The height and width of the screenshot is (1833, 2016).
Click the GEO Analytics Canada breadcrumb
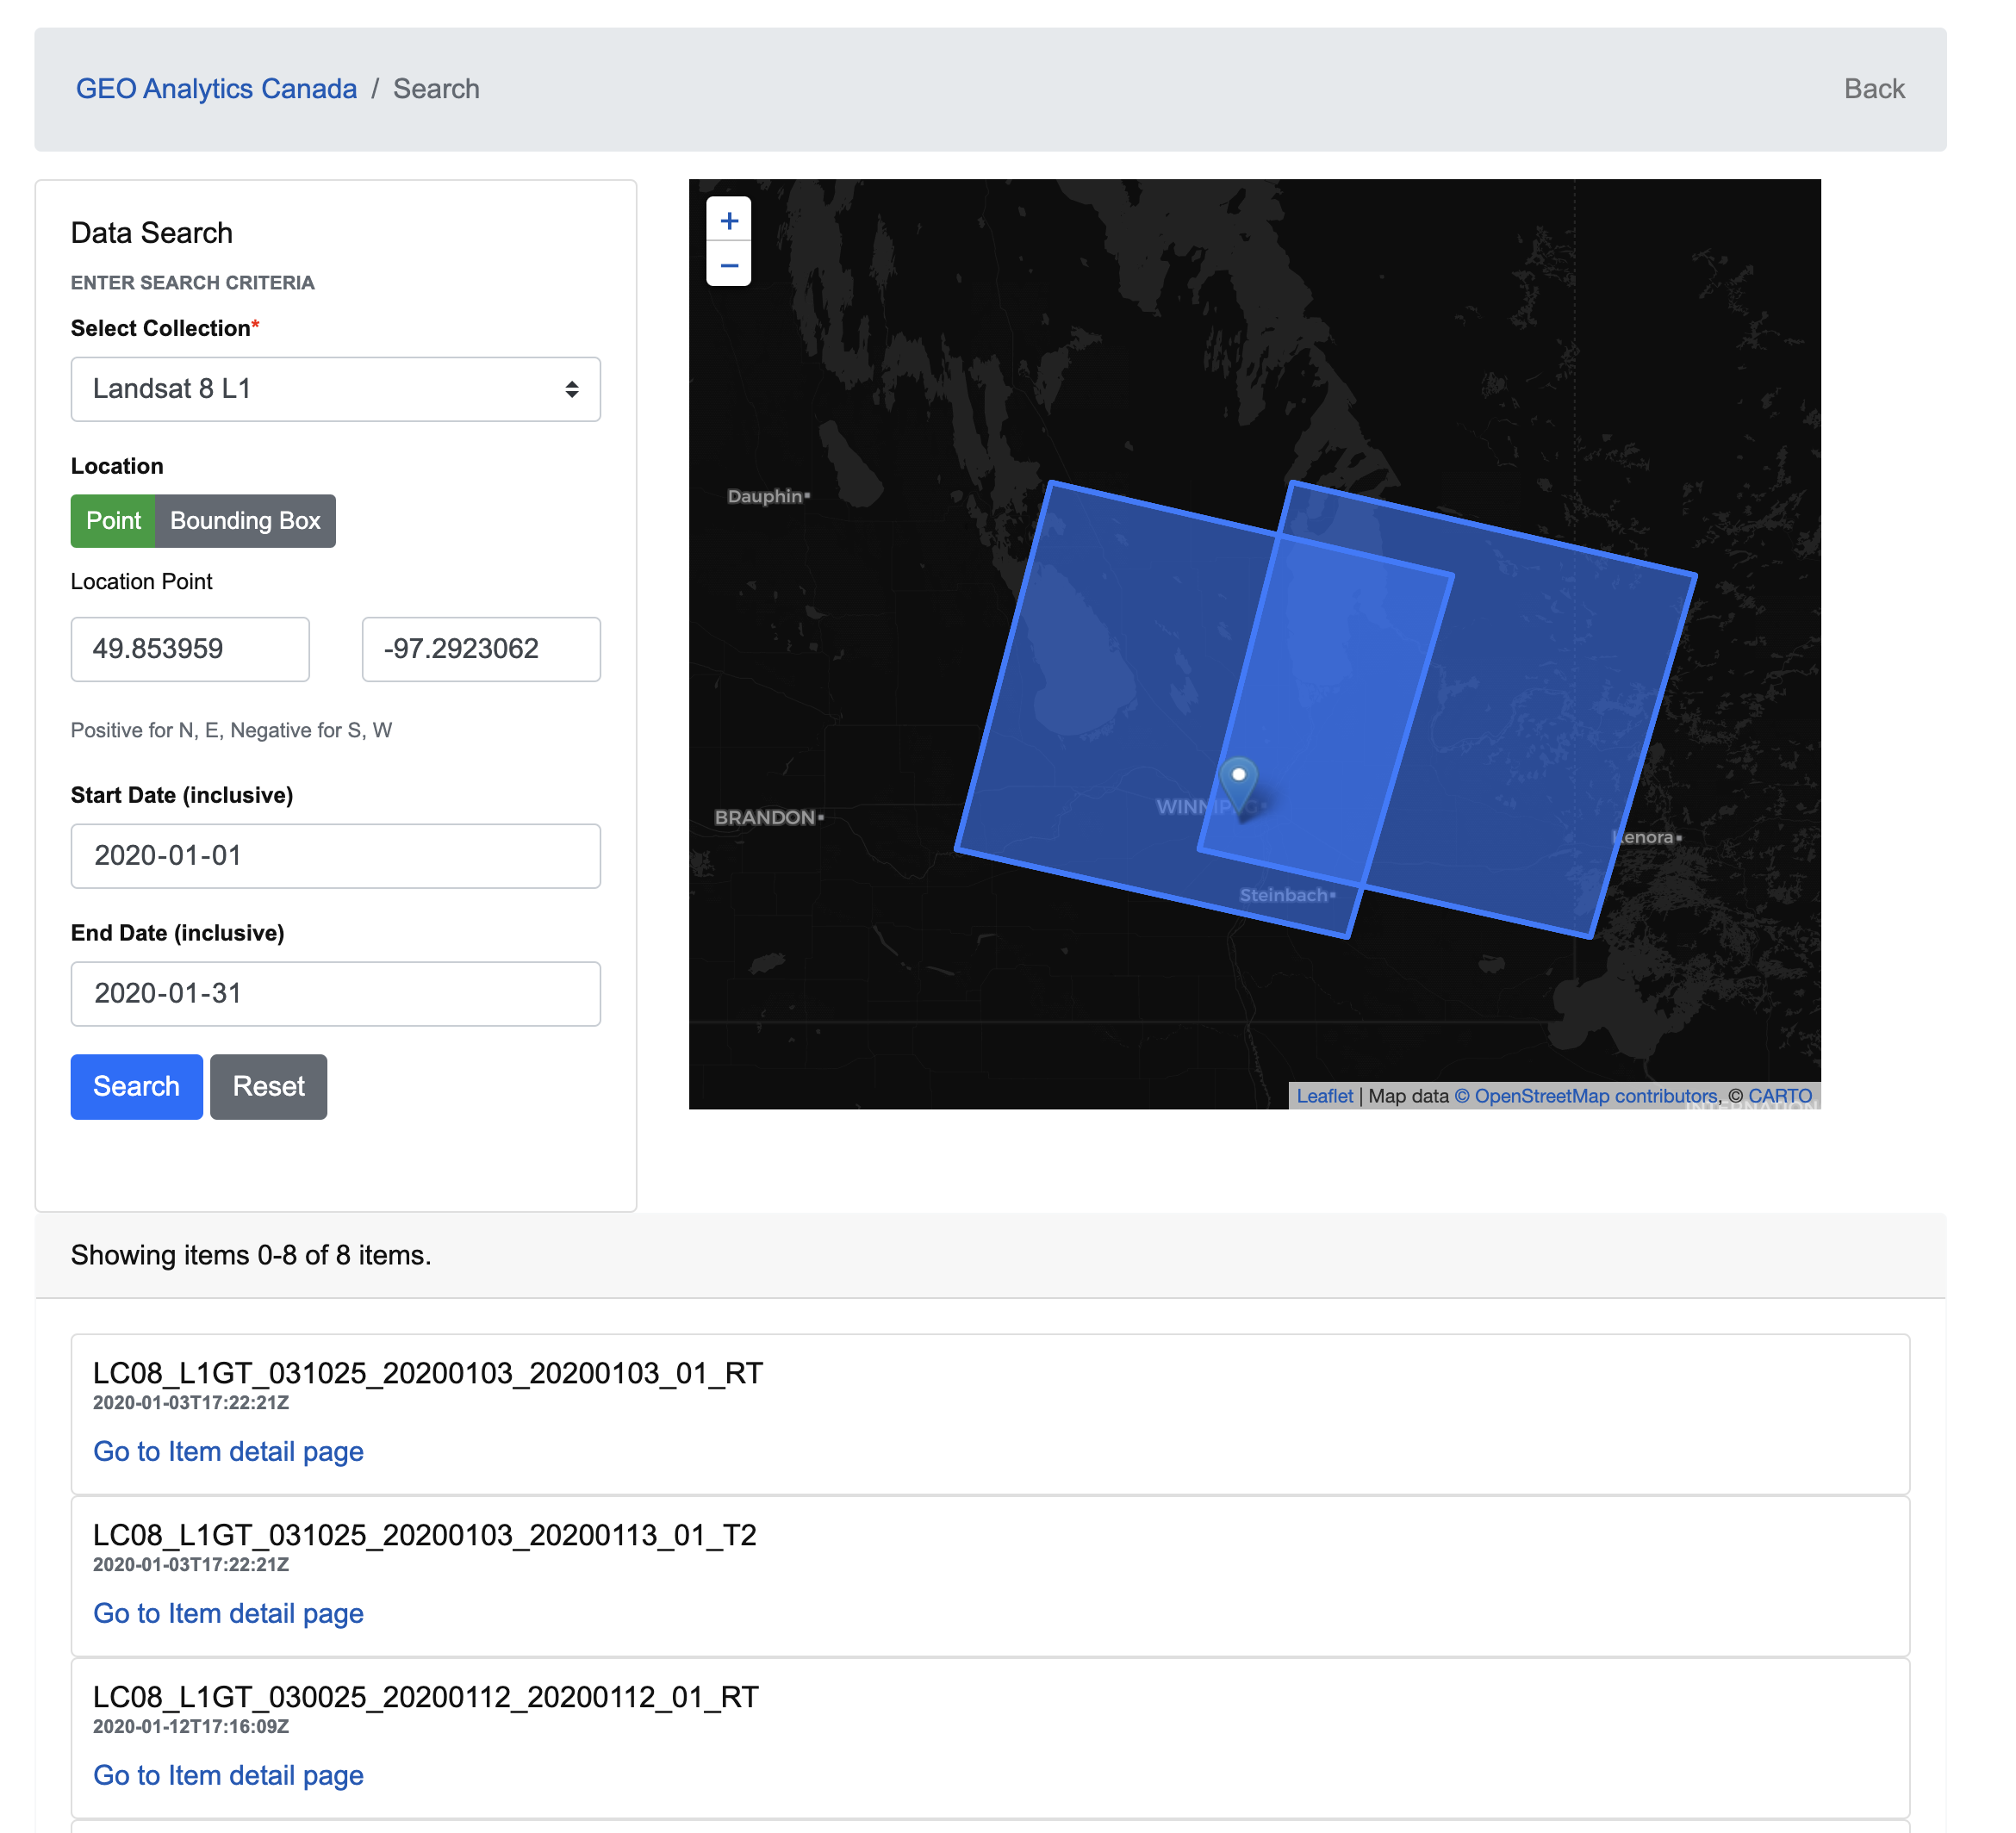tap(216, 89)
